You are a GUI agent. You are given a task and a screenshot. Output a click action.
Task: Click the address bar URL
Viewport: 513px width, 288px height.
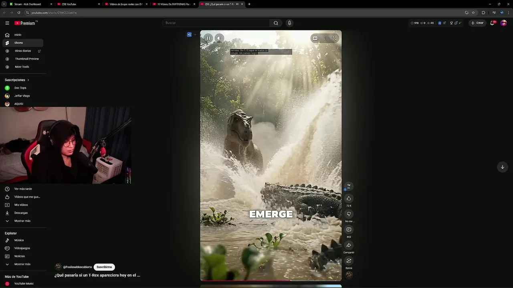[x=54, y=12]
